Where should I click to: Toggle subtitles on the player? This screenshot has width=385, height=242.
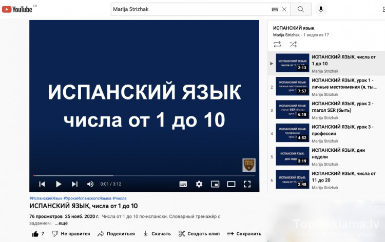click(183, 184)
